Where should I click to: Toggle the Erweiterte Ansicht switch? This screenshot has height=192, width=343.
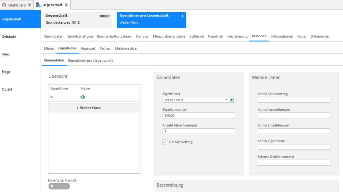click(x=59, y=186)
